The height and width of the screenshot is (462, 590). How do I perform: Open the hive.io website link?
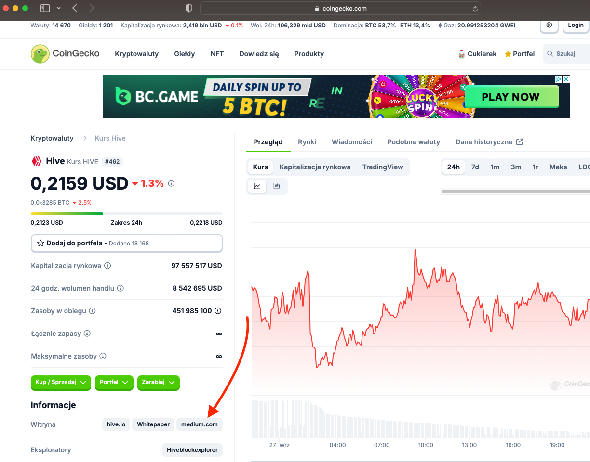click(116, 424)
